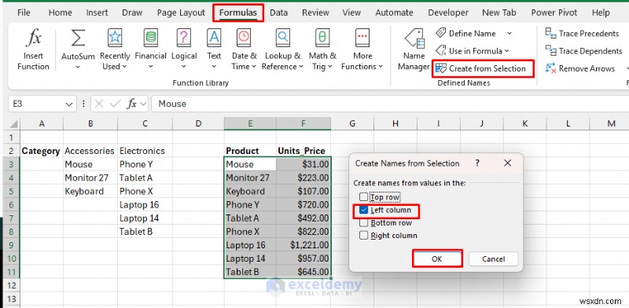This screenshot has height=308, width=629.
Task: Open the Name Manager
Action: [414, 50]
